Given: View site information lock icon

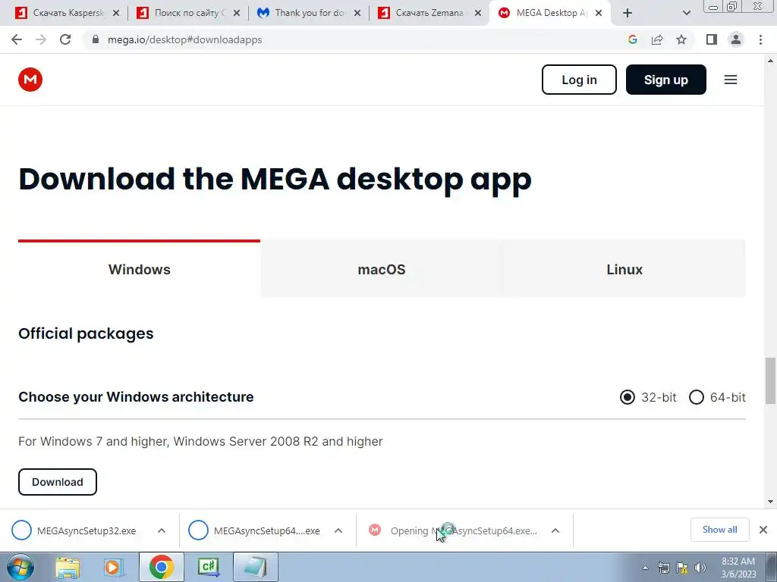Looking at the screenshot, I should [x=96, y=39].
